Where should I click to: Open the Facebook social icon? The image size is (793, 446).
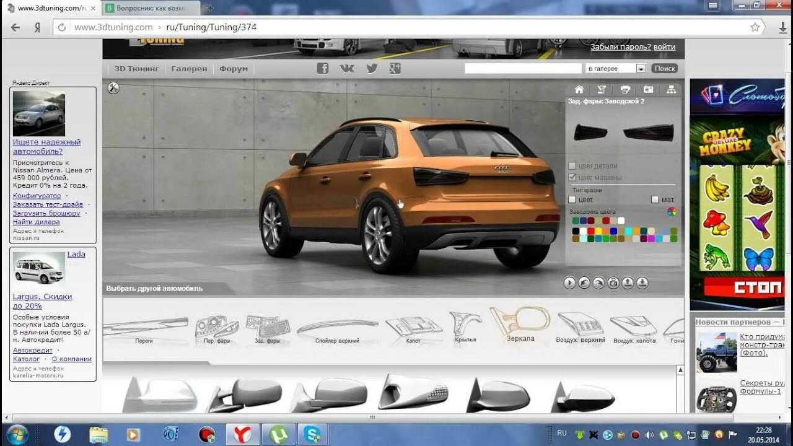coord(323,69)
